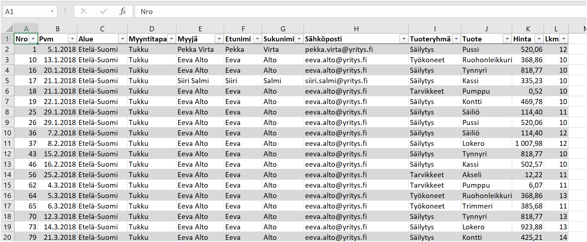The width and height of the screenshot is (587, 242).
Task: Select column H header
Action: click(356, 29)
